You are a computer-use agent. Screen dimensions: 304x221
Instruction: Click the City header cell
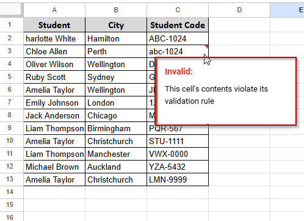coord(116,25)
